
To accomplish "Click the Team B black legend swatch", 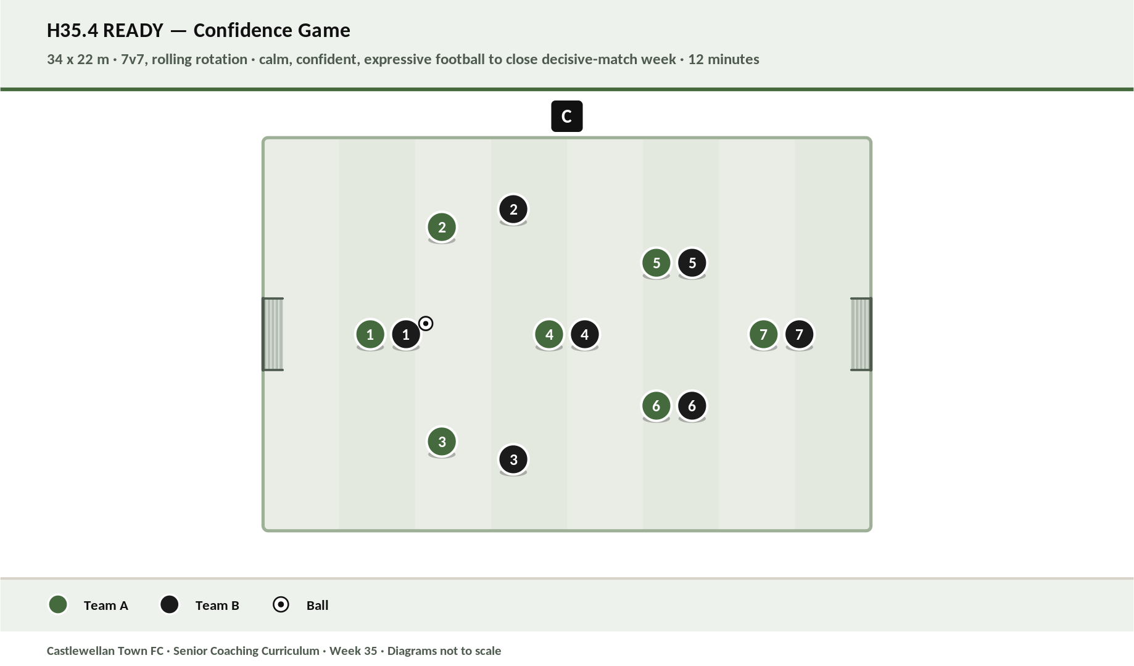I will [x=170, y=604].
